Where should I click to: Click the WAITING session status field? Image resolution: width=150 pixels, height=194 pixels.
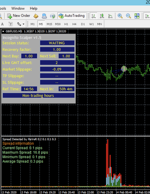click(x=57, y=43)
